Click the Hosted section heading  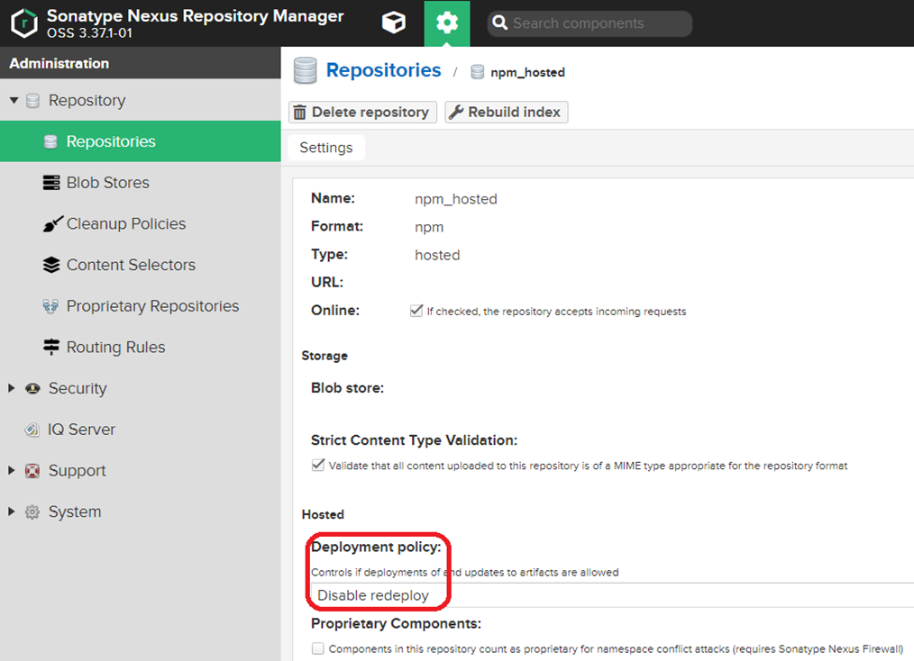coord(323,515)
